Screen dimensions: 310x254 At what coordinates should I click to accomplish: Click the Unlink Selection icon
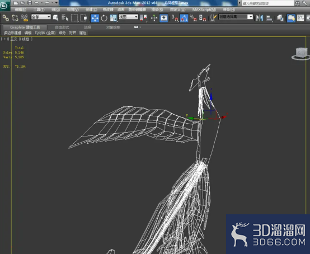15,18
